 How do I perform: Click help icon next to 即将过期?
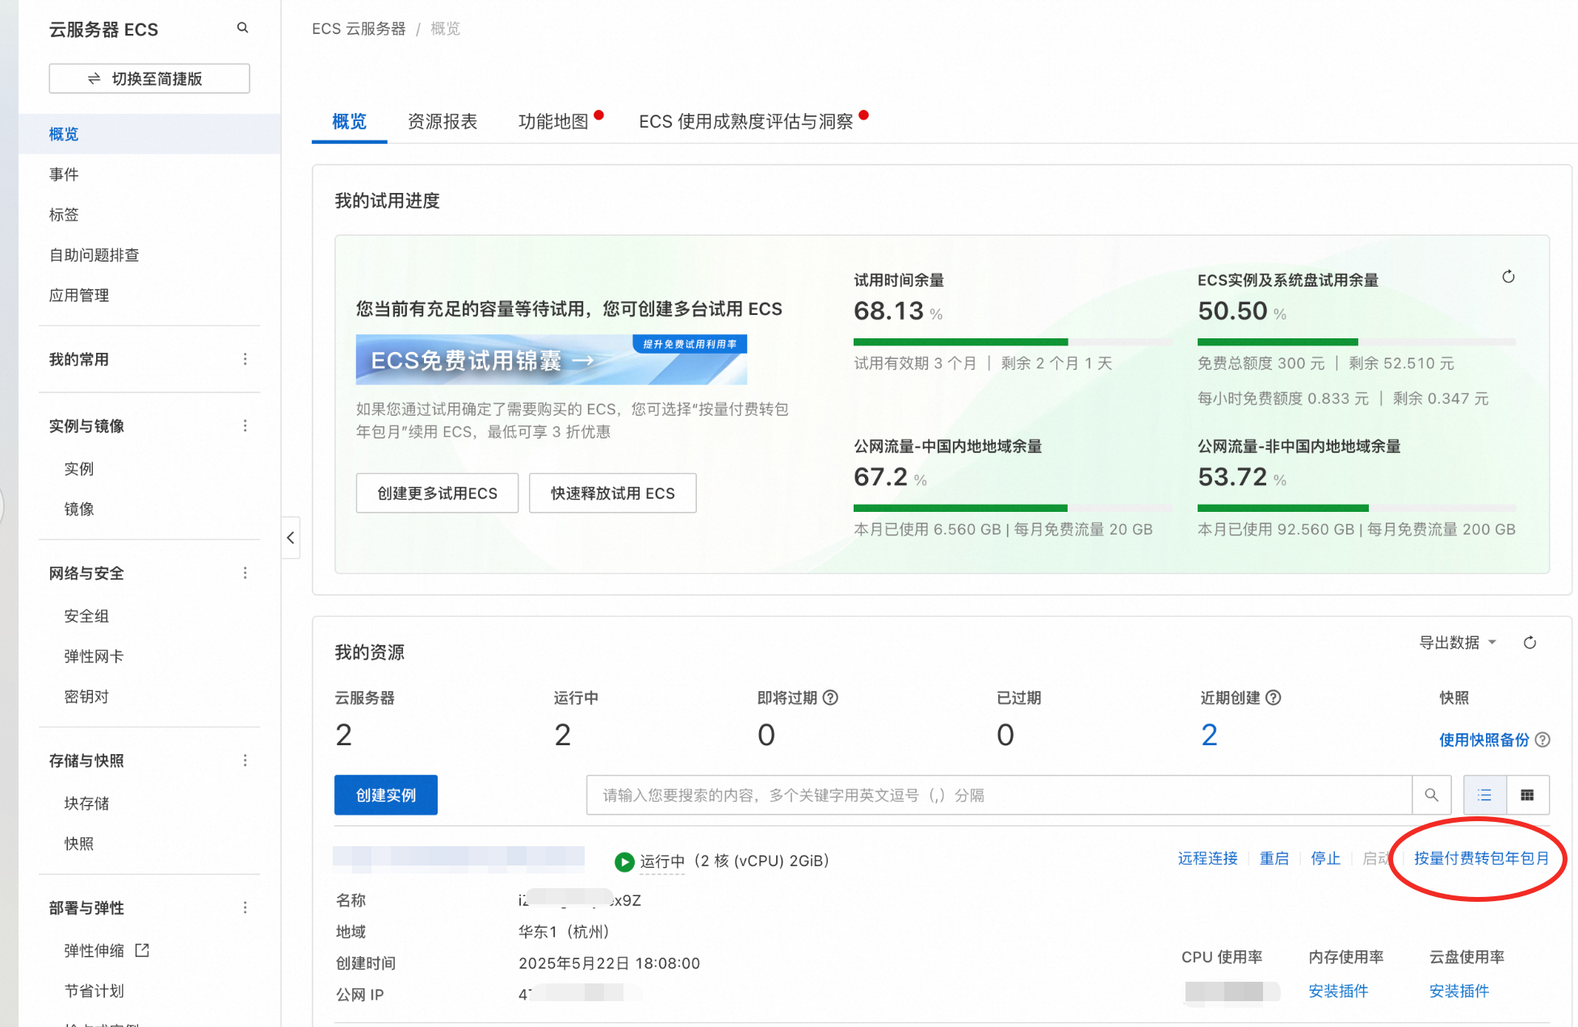click(830, 698)
